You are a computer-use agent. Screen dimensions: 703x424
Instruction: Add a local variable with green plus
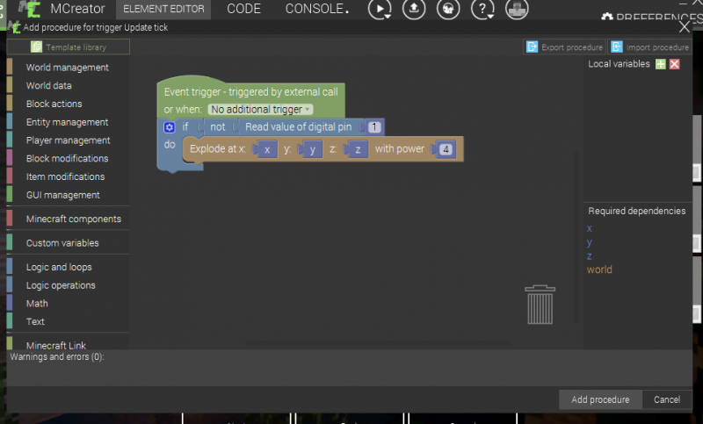coord(661,64)
